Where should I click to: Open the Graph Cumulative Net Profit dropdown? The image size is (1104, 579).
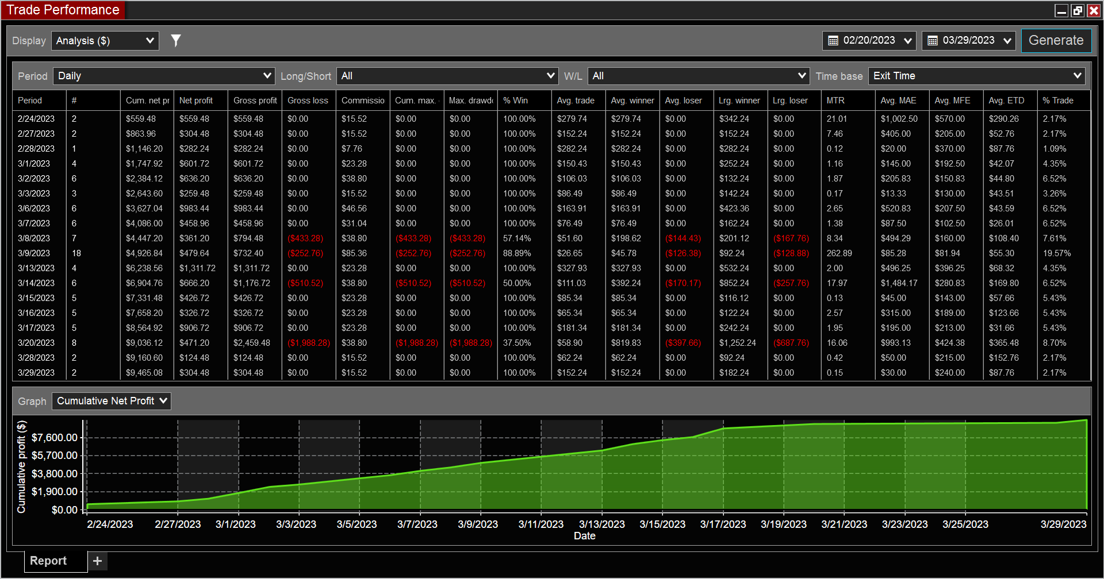click(x=112, y=401)
